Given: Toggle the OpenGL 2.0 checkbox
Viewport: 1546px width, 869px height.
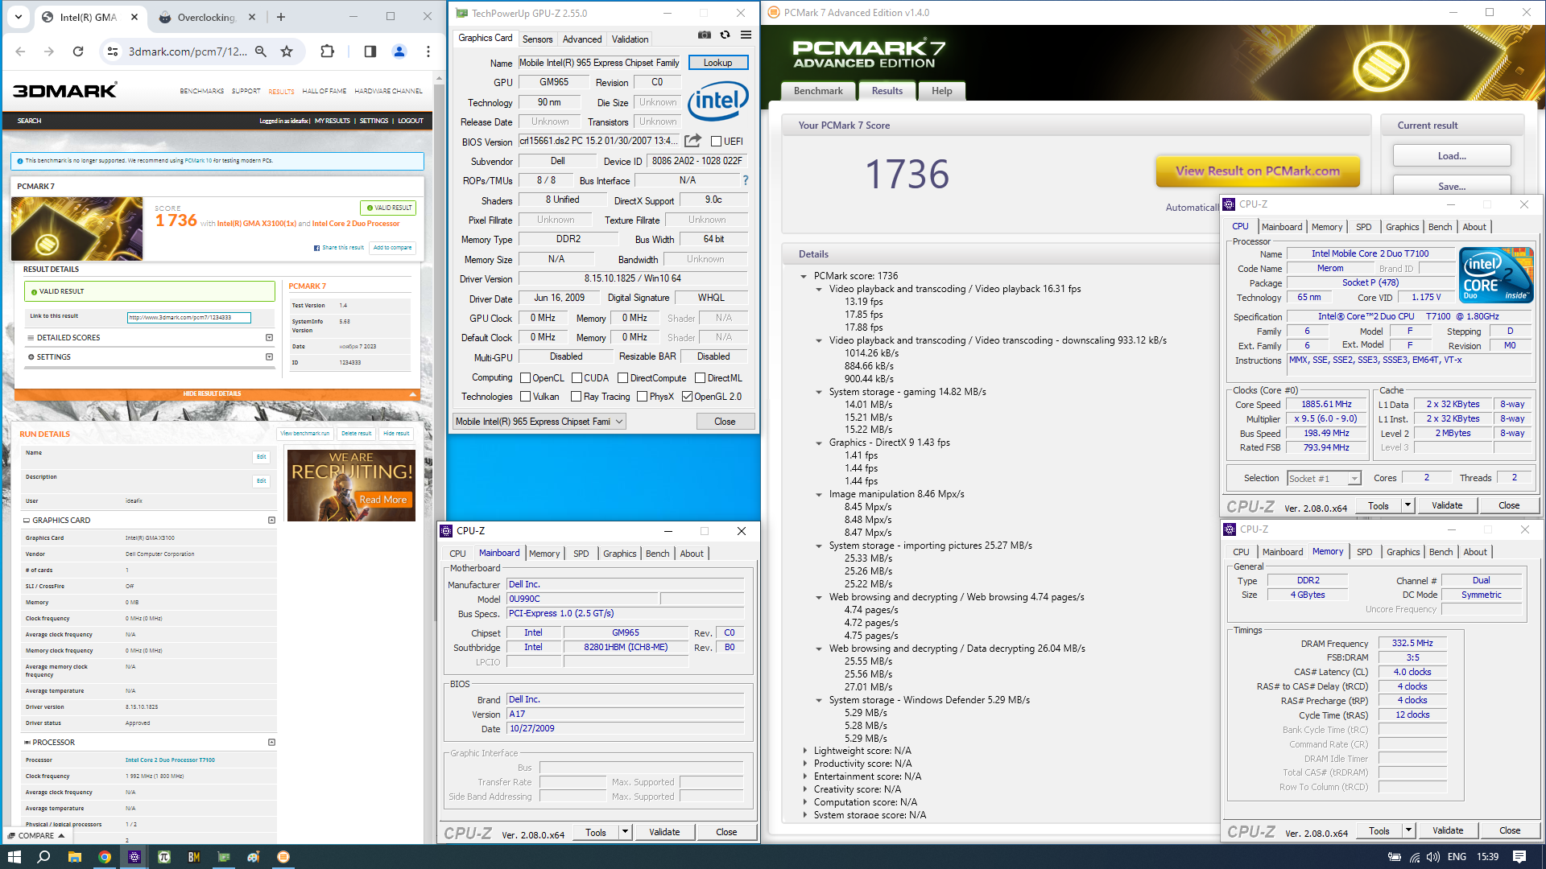Looking at the screenshot, I should click(x=687, y=397).
